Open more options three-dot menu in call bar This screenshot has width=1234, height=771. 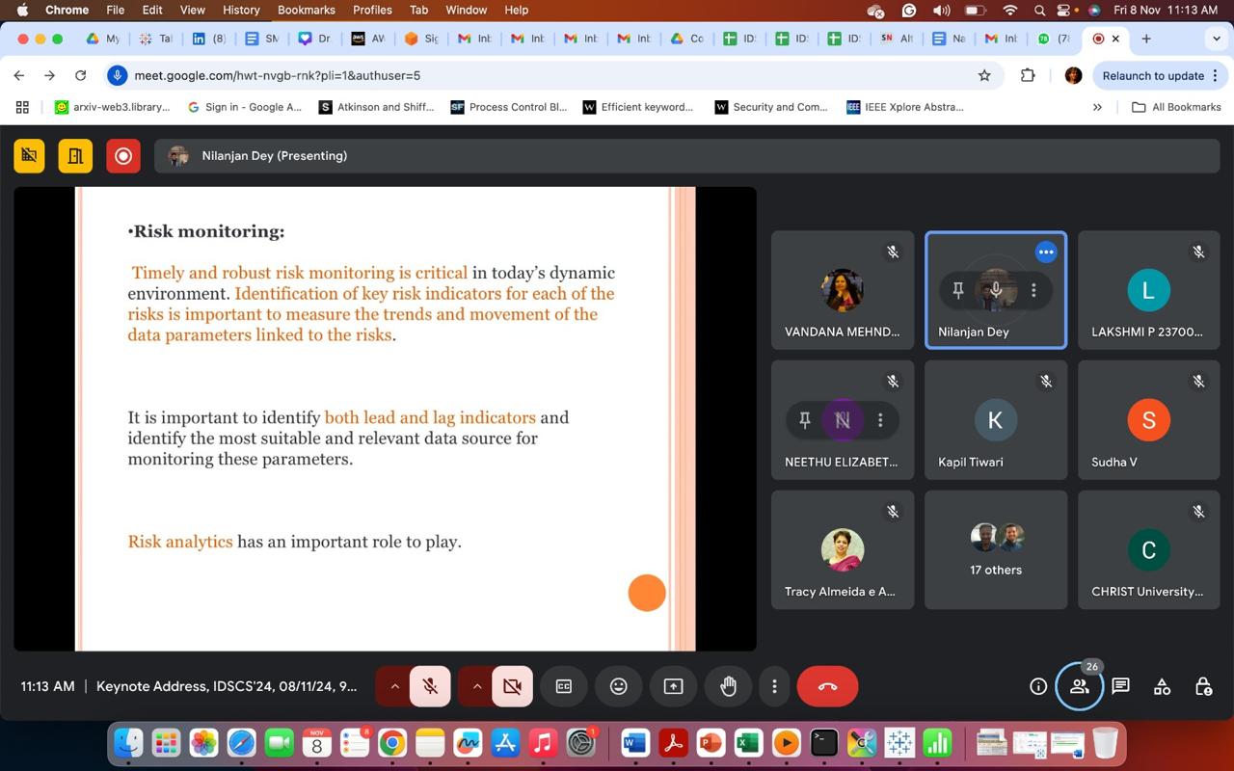(774, 686)
